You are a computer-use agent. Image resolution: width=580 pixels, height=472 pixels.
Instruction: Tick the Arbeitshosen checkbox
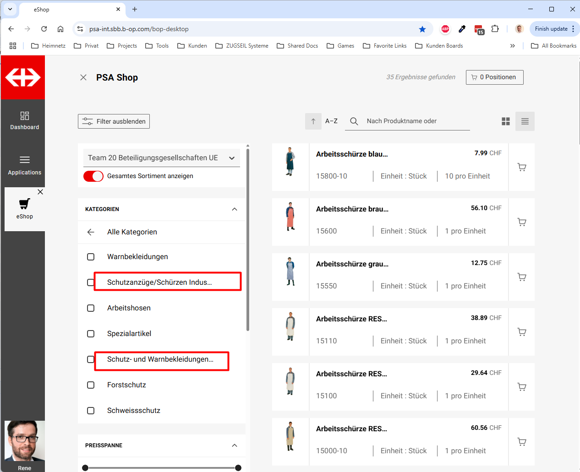[91, 308]
